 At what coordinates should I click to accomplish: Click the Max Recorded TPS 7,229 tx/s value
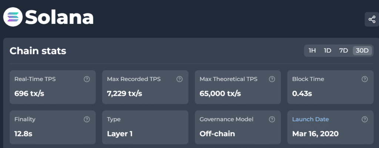124,93
